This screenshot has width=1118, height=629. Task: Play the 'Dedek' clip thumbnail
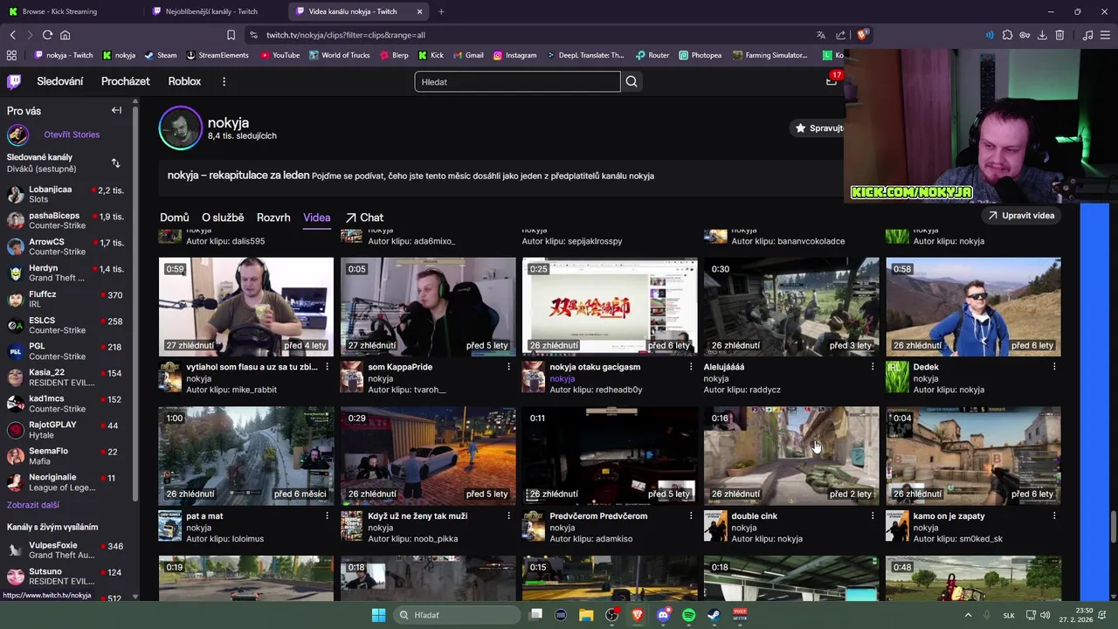(x=973, y=307)
